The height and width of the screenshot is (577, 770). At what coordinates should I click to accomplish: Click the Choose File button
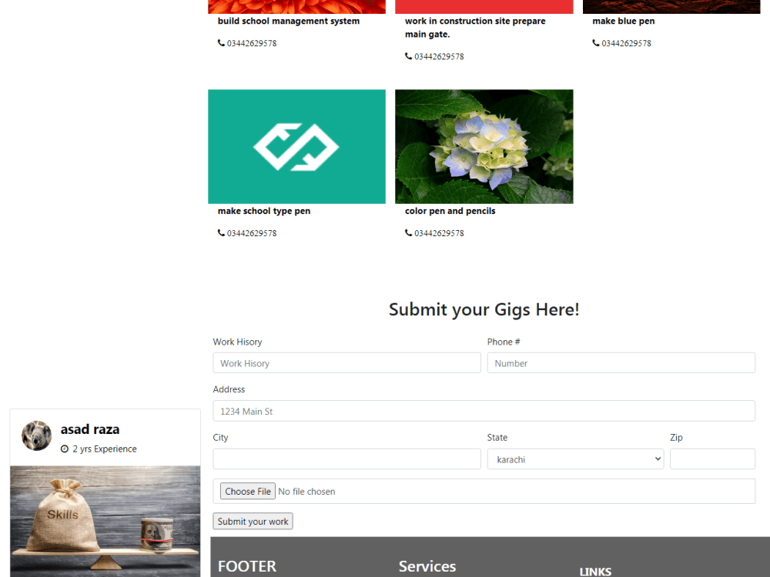247,491
